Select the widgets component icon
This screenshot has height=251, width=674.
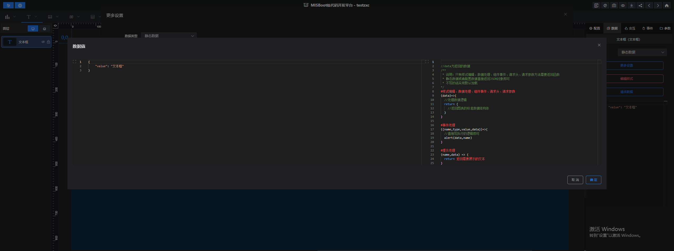click(71, 17)
